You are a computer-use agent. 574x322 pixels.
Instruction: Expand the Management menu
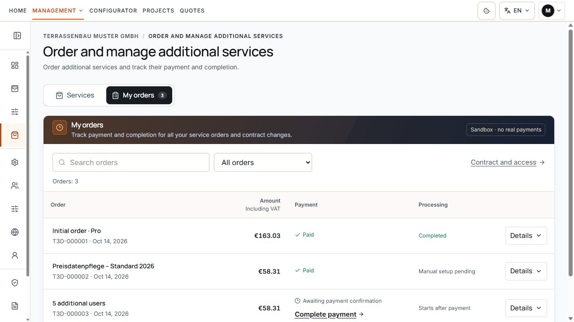coord(58,10)
